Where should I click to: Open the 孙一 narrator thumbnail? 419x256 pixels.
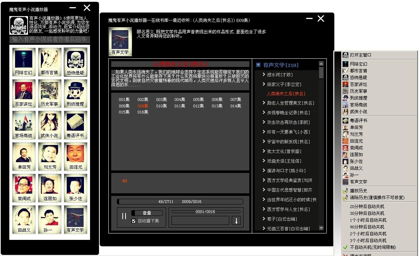click(50, 219)
